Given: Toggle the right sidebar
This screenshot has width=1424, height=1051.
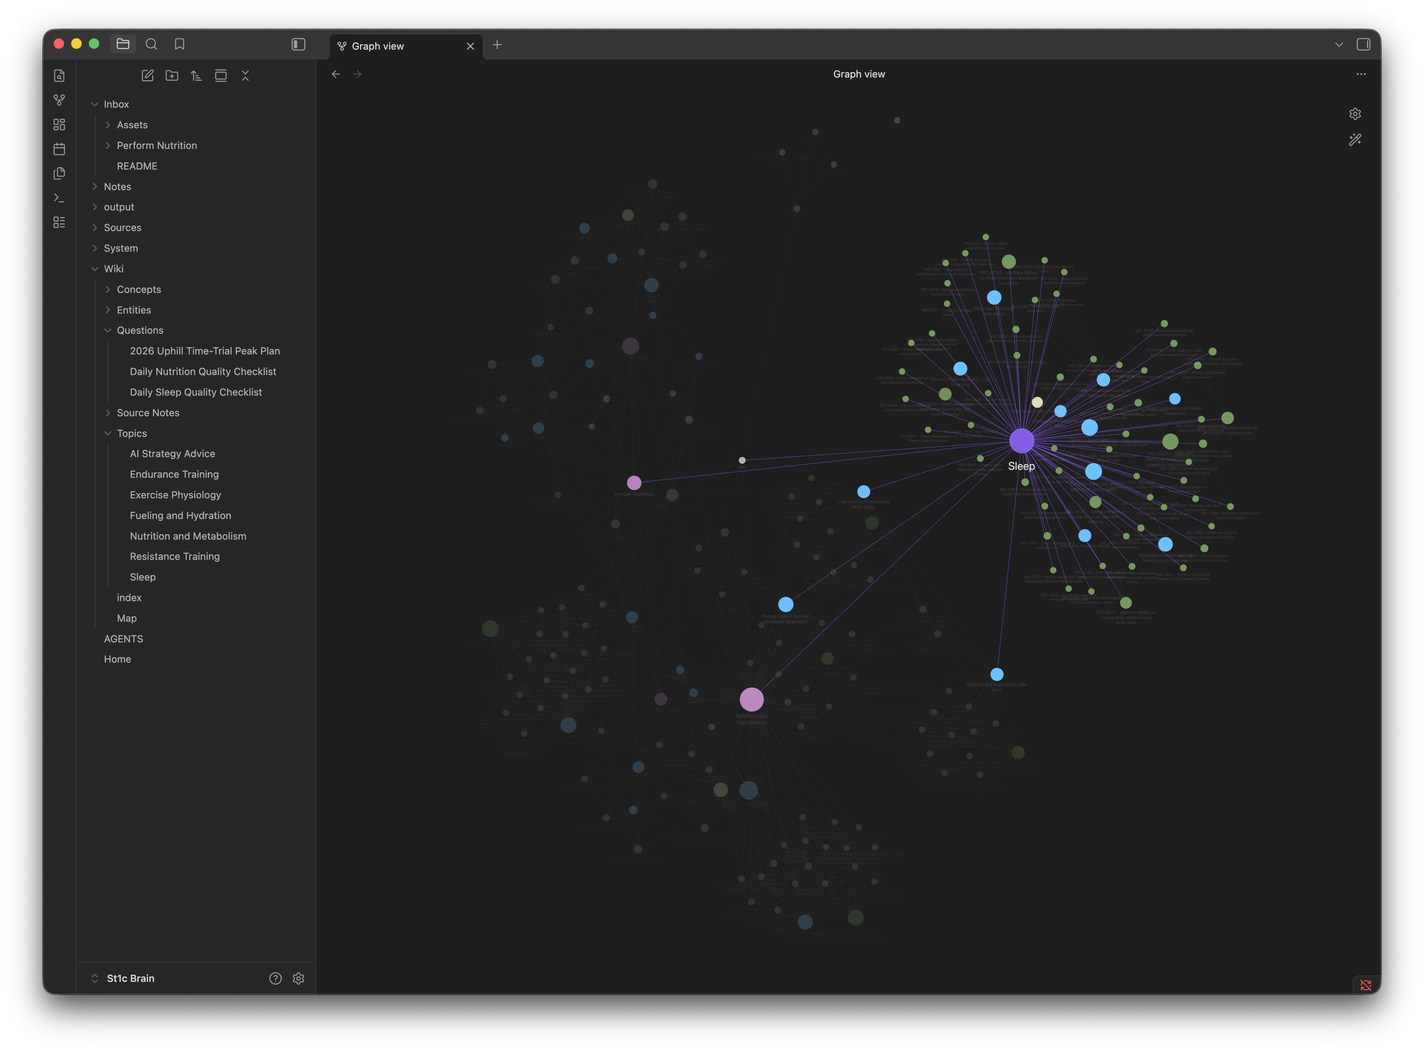Looking at the screenshot, I should (1363, 44).
